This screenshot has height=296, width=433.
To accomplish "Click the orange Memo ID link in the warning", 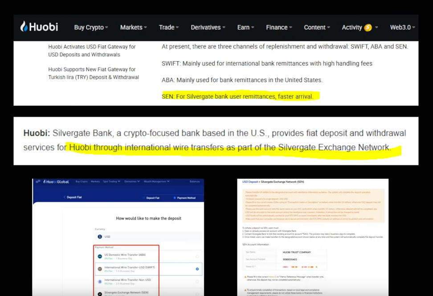I will click(272, 277).
